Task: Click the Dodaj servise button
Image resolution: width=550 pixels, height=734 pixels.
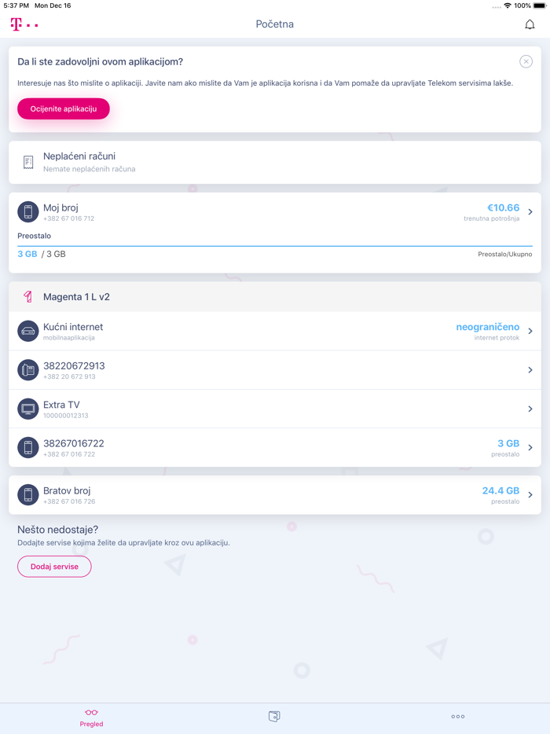Action: click(x=53, y=566)
